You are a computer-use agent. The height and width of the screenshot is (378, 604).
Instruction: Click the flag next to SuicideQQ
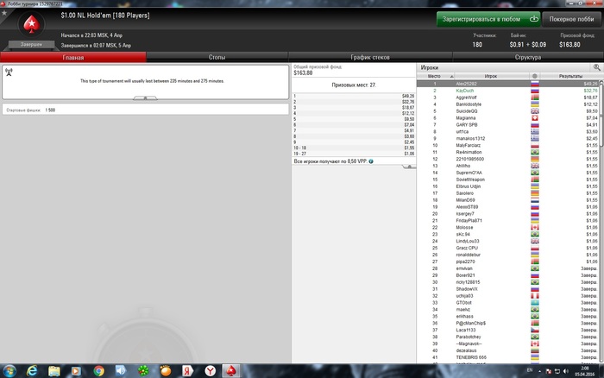tap(535, 111)
